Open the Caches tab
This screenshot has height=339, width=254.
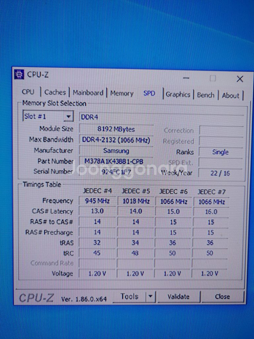55,92
